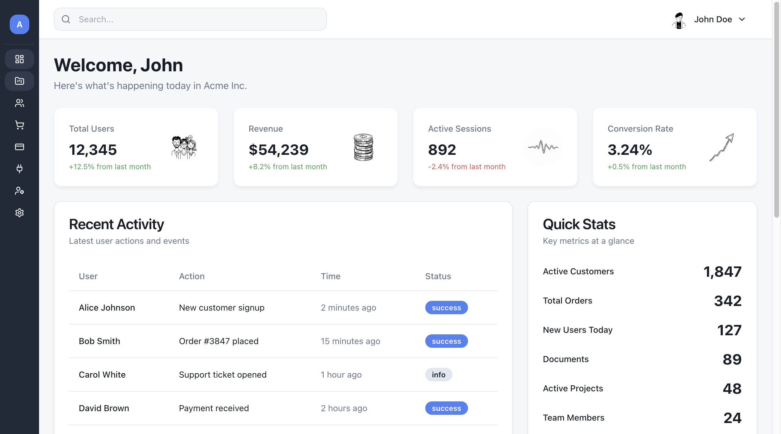Click John Doe's avatar picture
The width and height of the screenshot is (781, 434).
679,20
